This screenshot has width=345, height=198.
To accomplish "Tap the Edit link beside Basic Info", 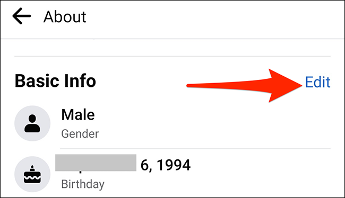I will click(317, 82).
